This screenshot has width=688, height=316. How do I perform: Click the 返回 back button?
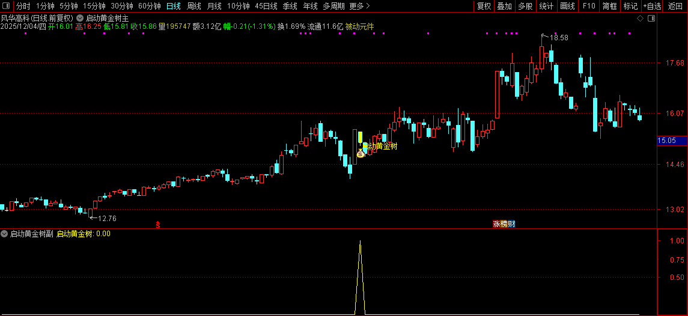675,6
